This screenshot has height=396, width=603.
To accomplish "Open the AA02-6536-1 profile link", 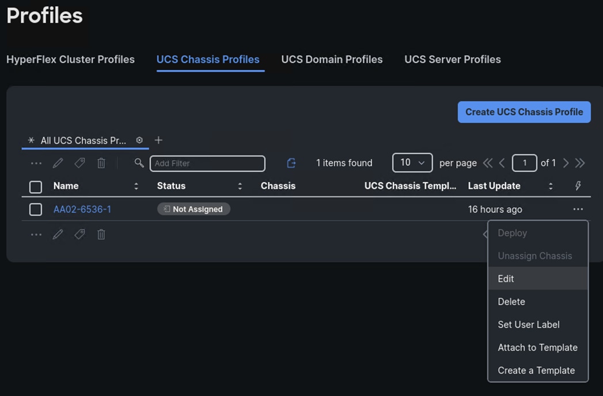I will point(82,209).
